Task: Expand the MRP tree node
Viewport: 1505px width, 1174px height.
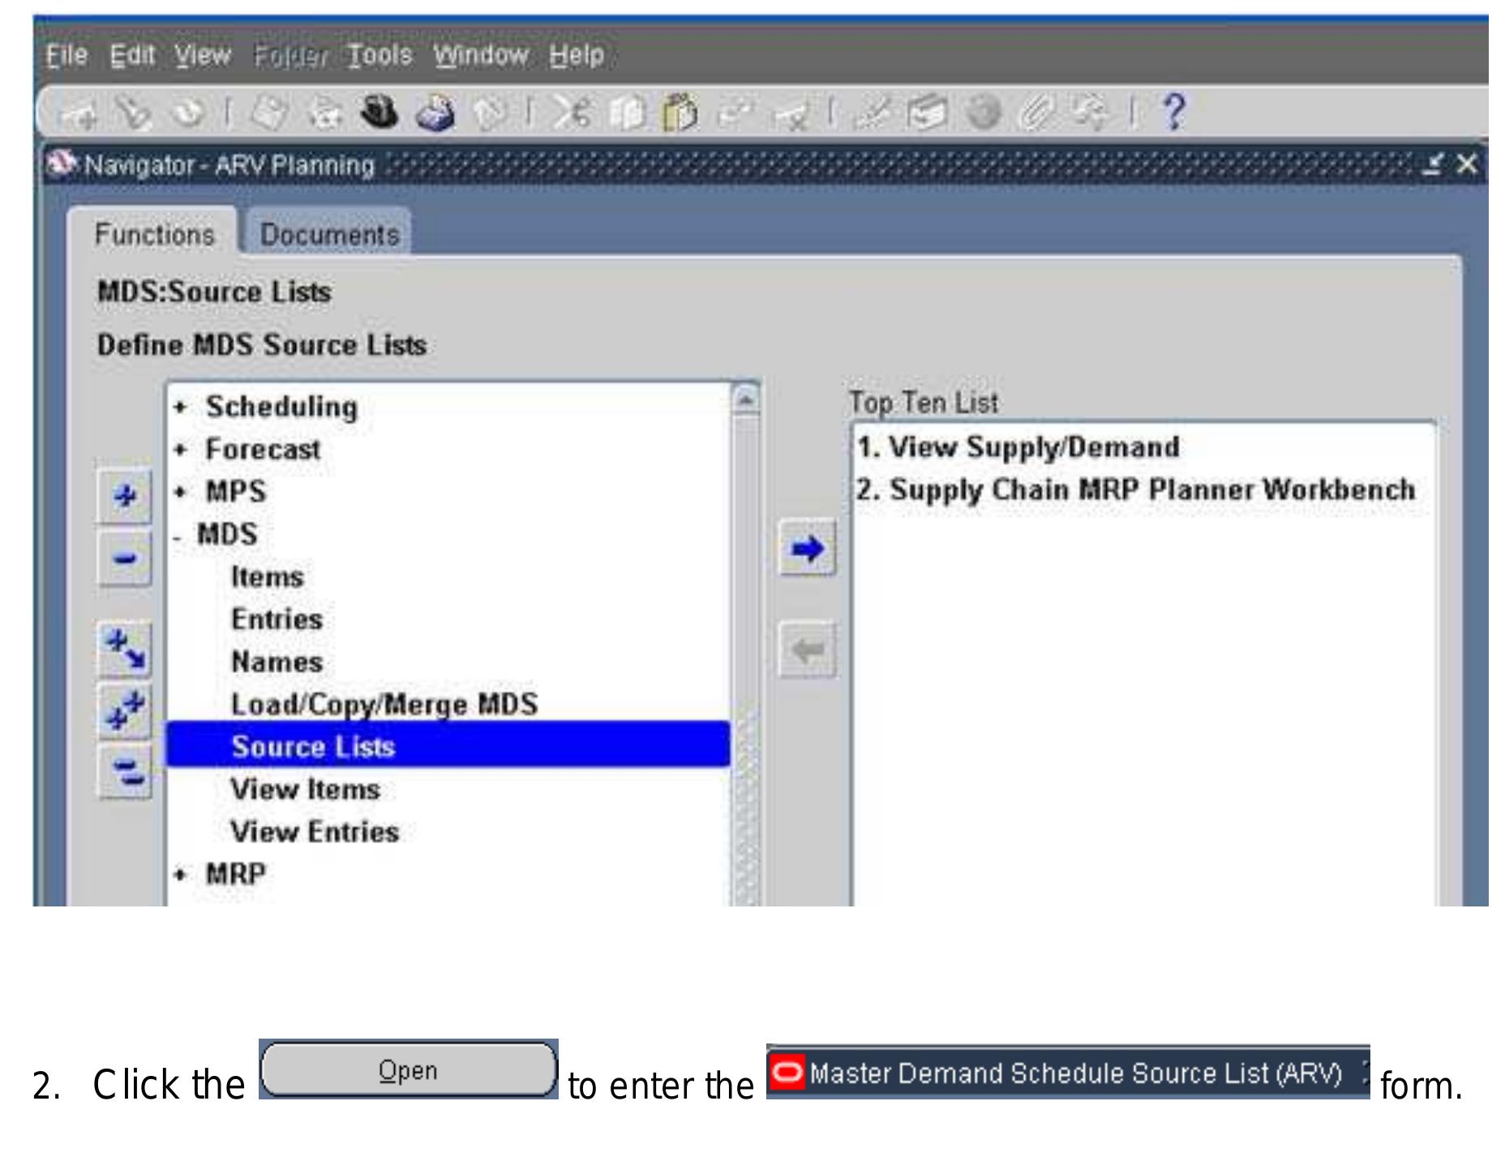Action: pyautogui.click(x=180, y=874)
